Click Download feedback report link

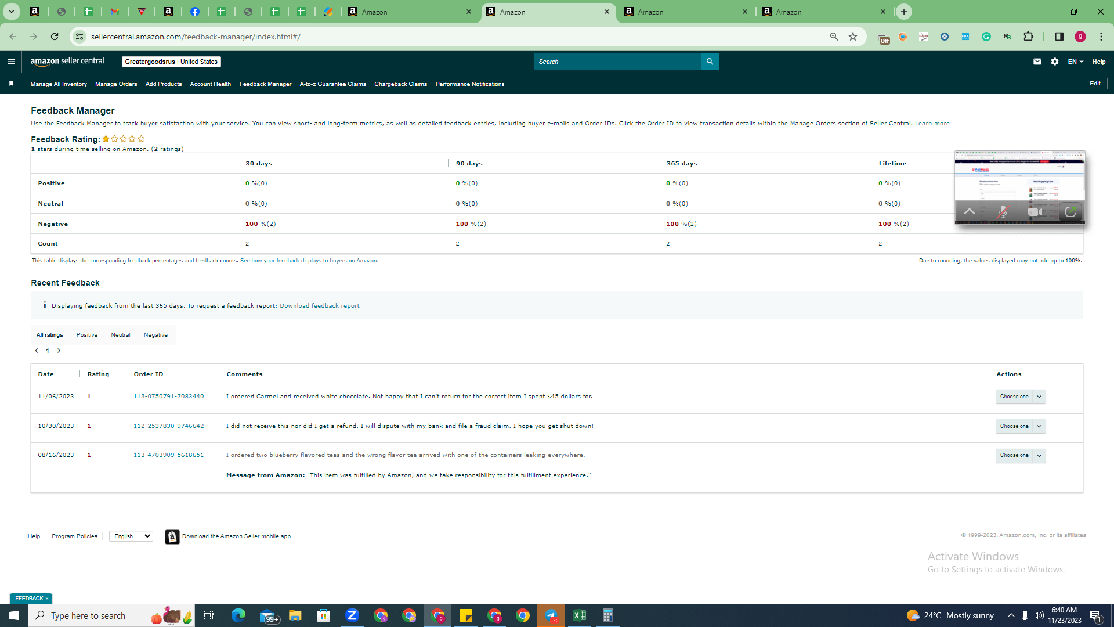point(320,306)
